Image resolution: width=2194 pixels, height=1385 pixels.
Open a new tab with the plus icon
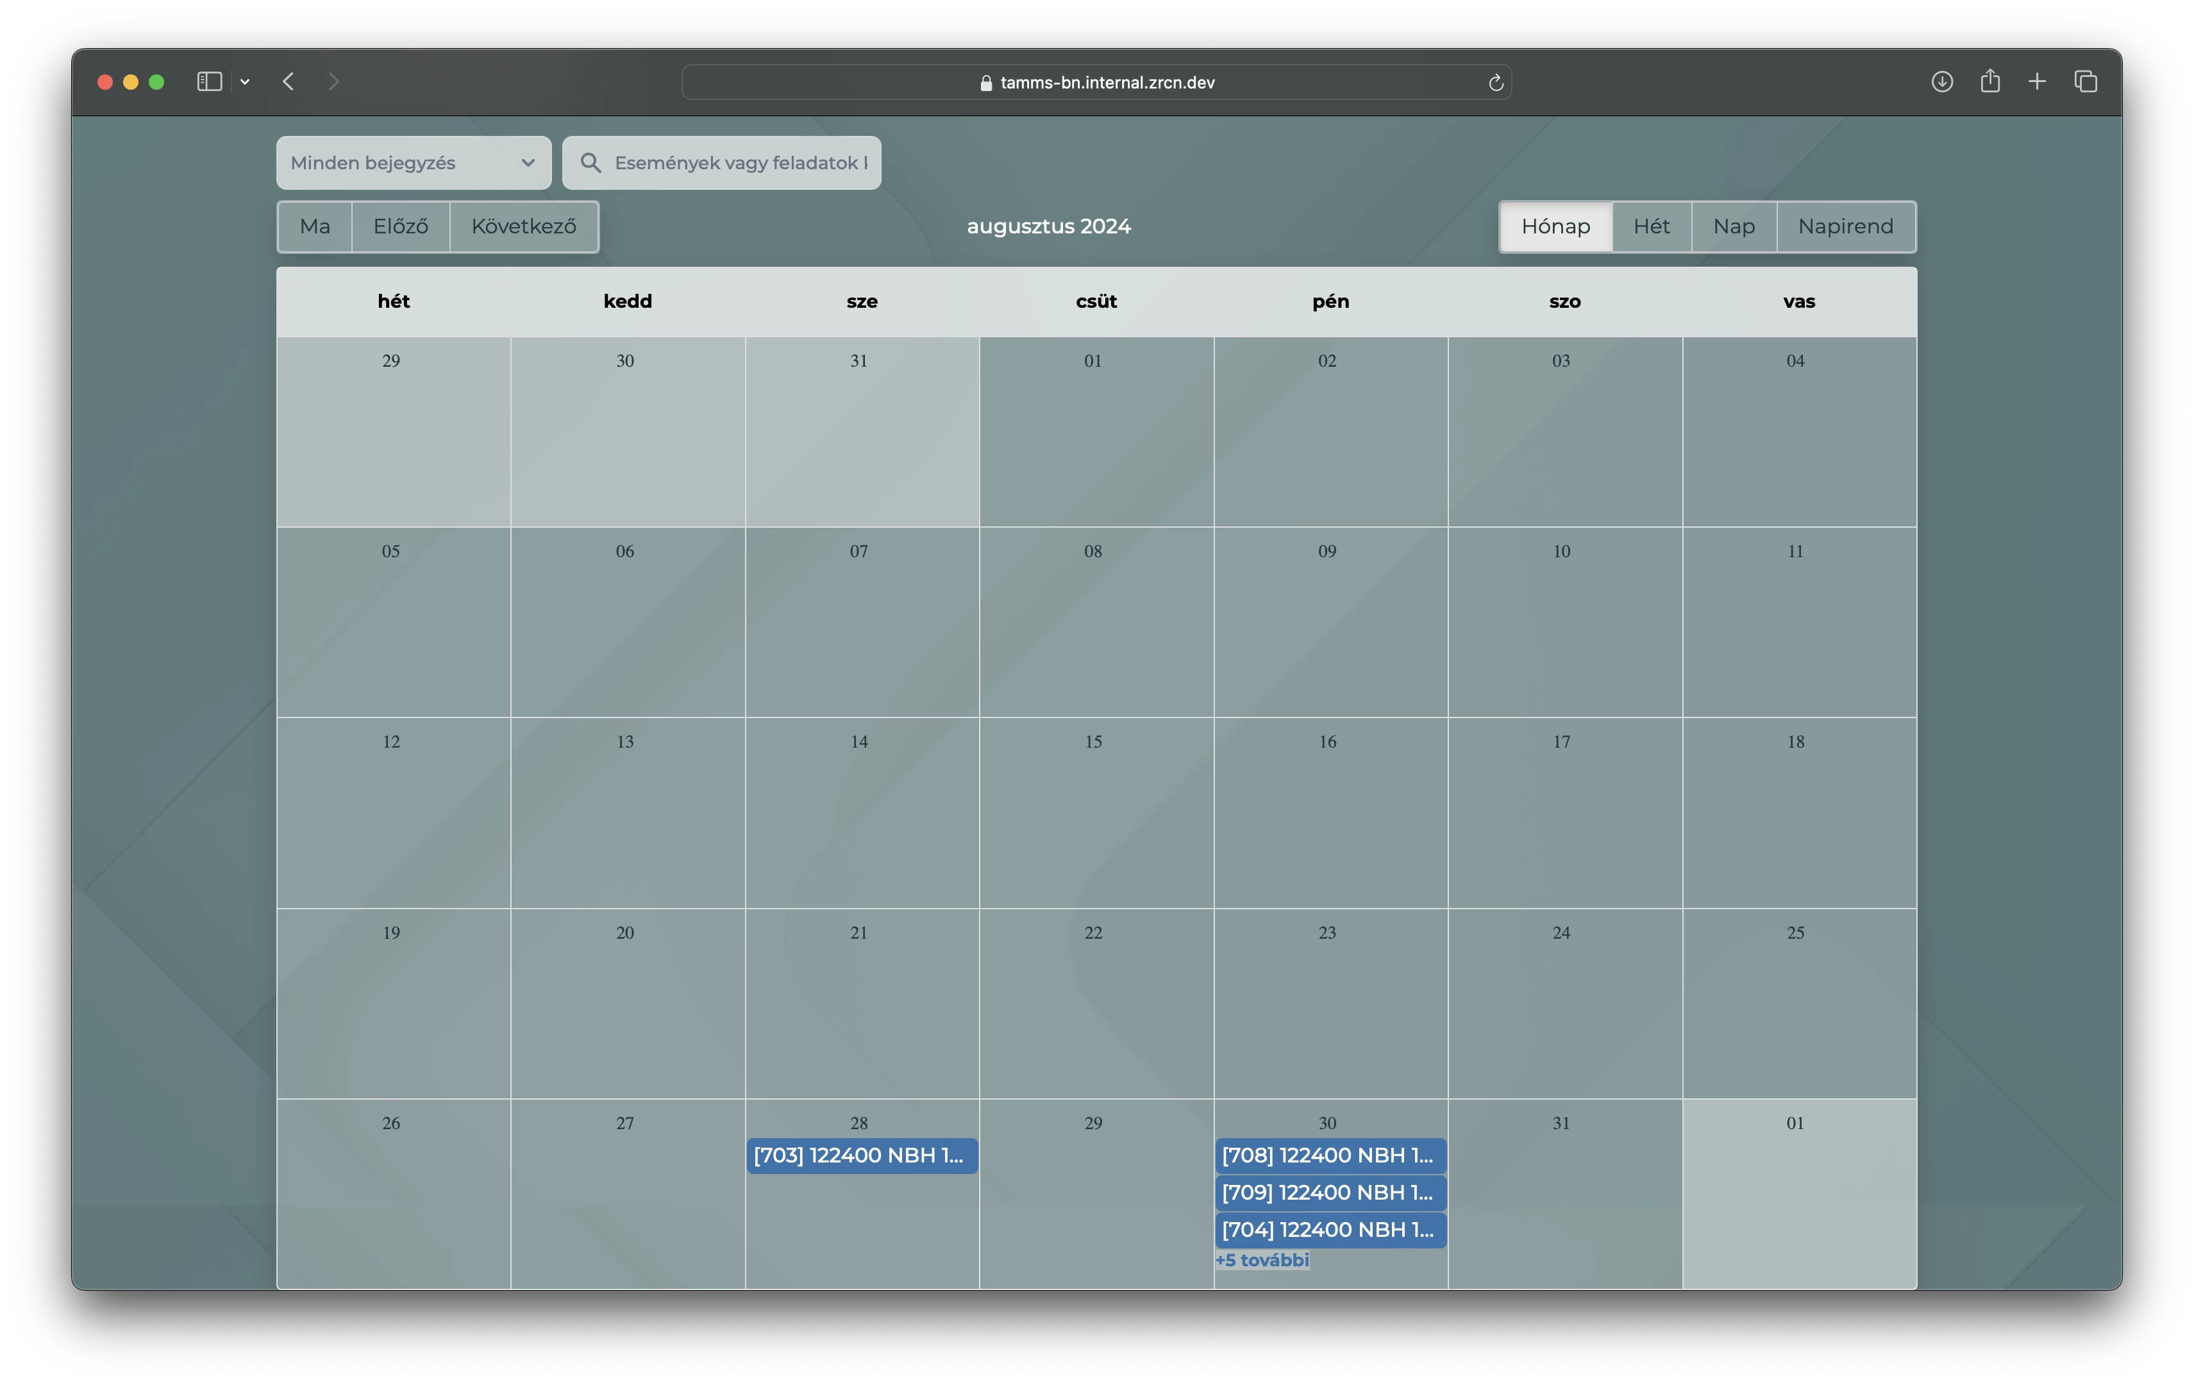click(x=2038, y=82)
